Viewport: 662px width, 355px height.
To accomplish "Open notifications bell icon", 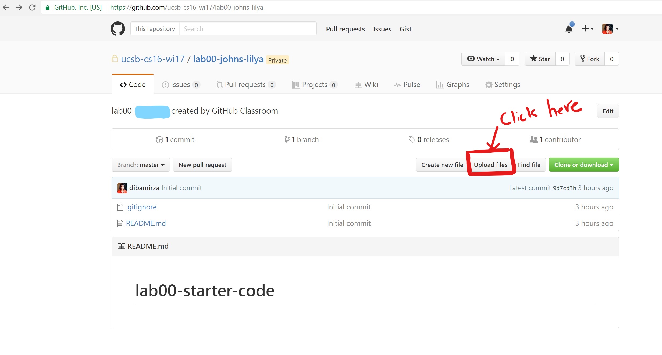I will point(569,28).
